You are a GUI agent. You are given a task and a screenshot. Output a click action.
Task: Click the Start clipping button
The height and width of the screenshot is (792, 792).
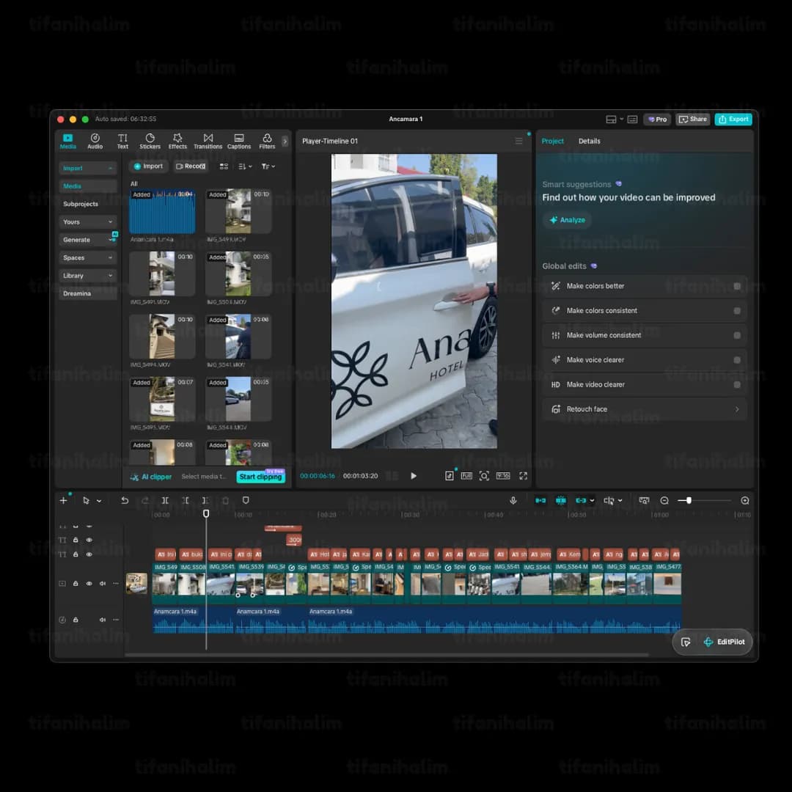tap(260, 477)
